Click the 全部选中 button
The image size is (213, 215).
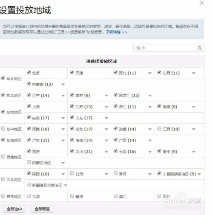click(x=14, y=209)
